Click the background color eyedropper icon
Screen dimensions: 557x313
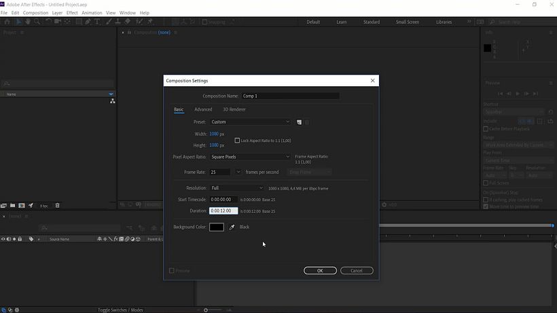pyautogui.click(x=232, y=227)
